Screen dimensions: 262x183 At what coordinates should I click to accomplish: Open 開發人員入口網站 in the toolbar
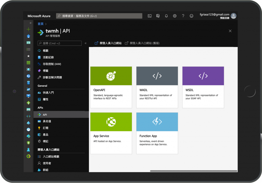pos(108,43)
